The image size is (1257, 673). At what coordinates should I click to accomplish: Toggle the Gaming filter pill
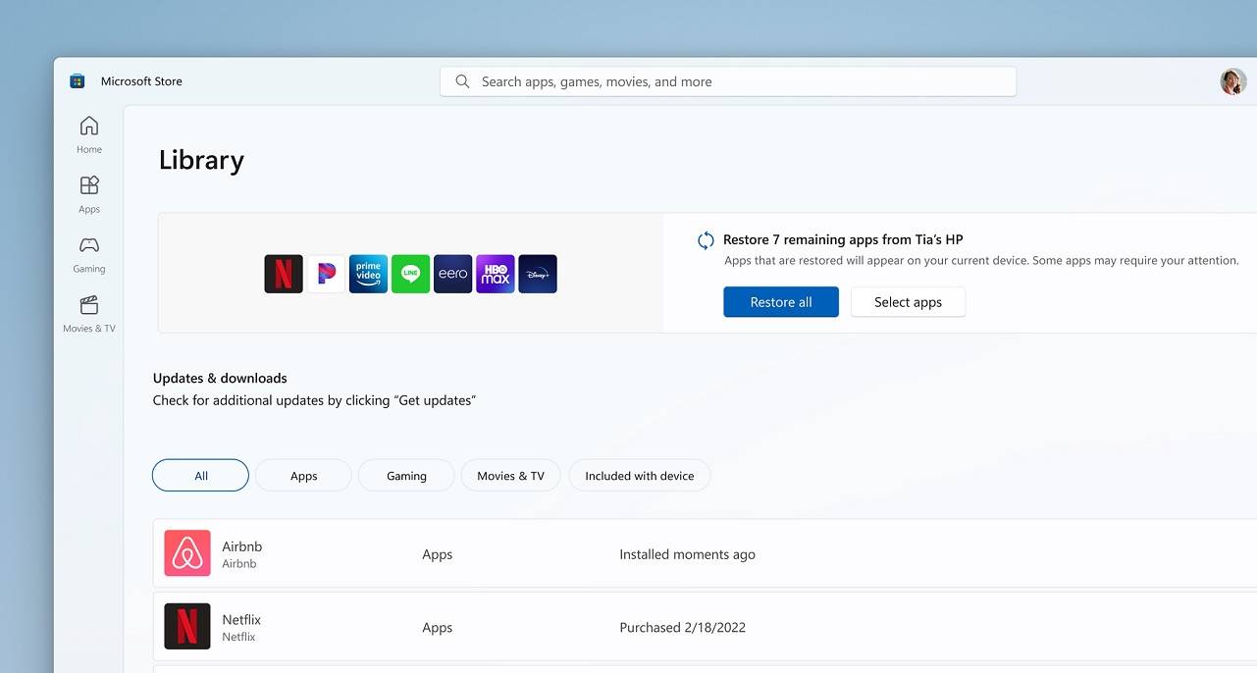tap(405, 475)
